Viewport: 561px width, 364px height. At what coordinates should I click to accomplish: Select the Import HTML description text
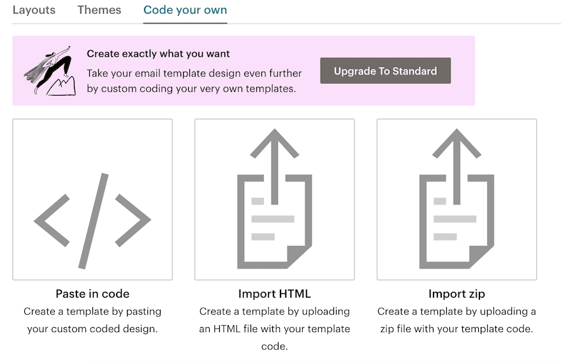pyautogui.click(x=274, y=328)
